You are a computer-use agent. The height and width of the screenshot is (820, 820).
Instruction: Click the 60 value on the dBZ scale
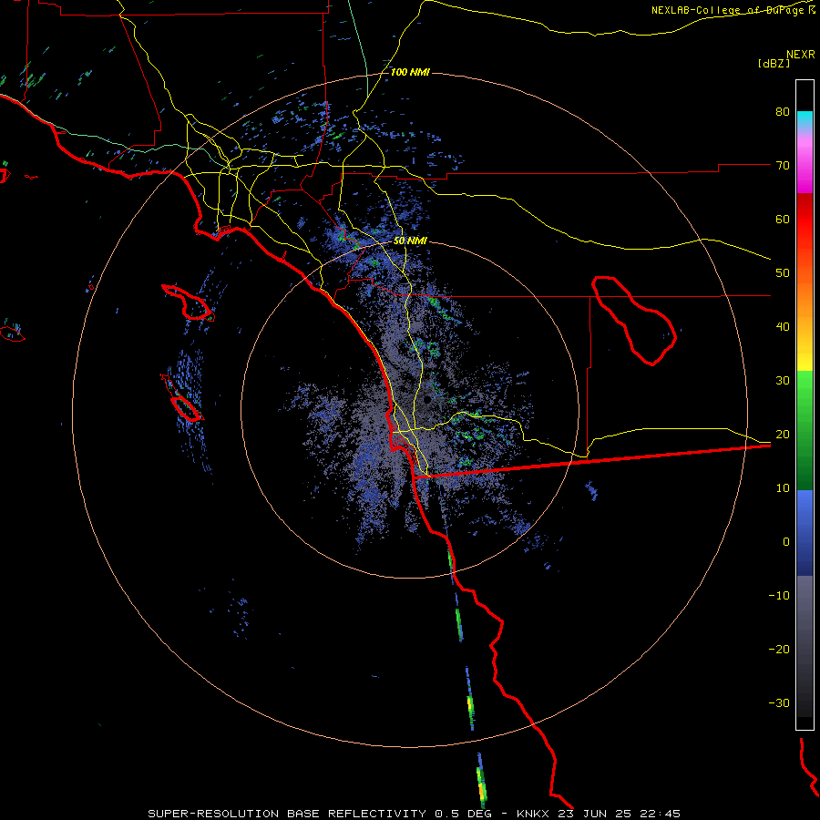pyautogui.click(x=783, y=219)
